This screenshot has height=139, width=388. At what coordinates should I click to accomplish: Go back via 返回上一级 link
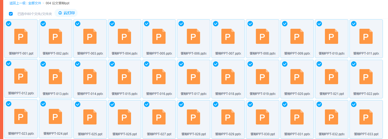(18, 3)
